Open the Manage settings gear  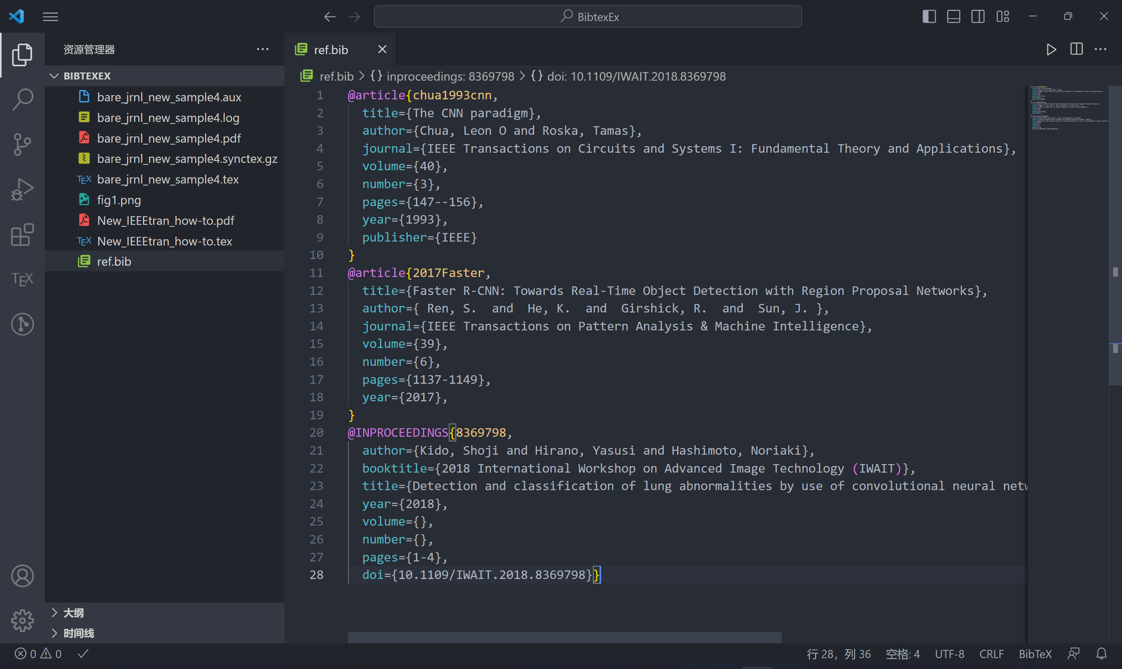click(x=22, y=621)
